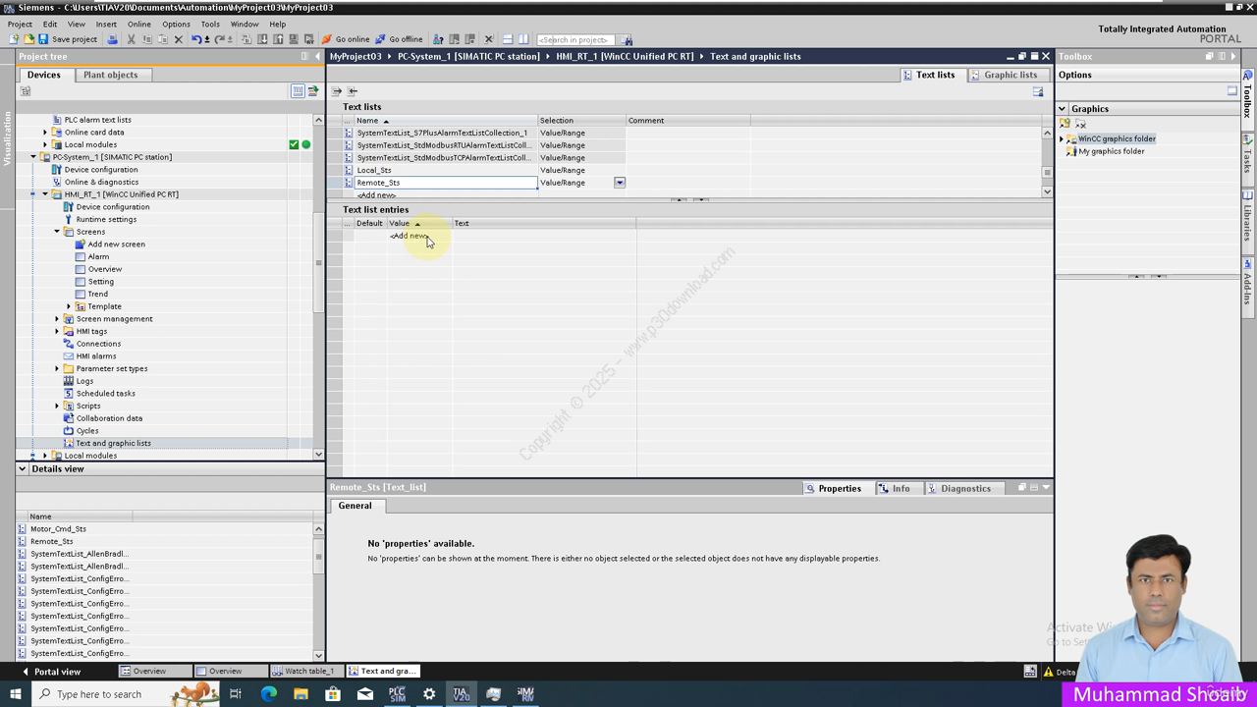Click the Cut scissors icon
Screen dimensions: 1257x707
[131, 39]
